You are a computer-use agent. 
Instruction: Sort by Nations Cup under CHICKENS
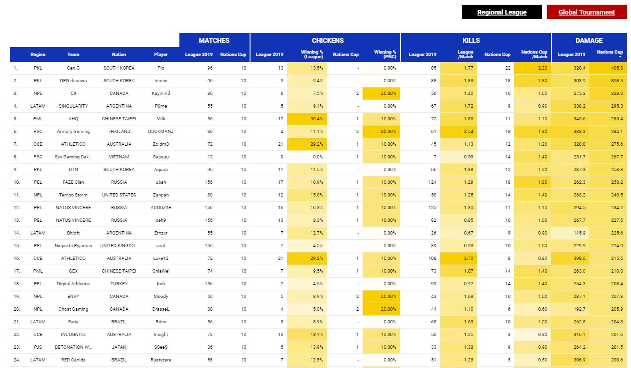(x=346, y=55)
